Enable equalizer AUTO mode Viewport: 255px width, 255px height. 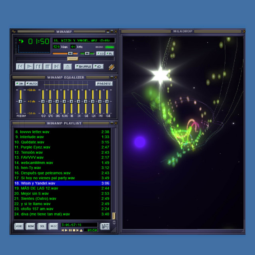coord(31,84)
